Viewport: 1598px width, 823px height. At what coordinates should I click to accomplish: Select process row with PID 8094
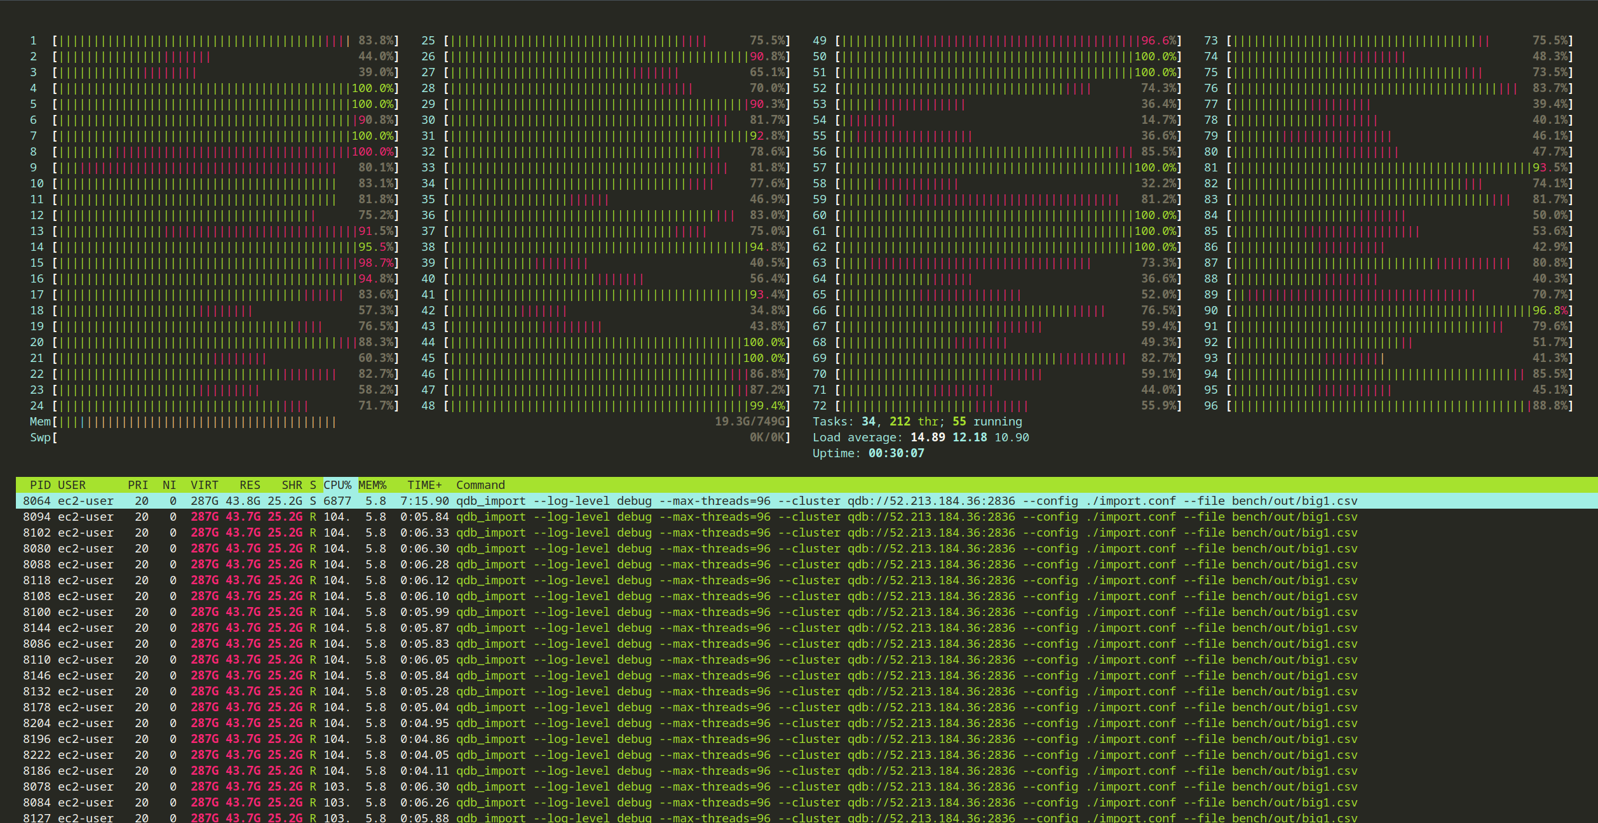807,517
